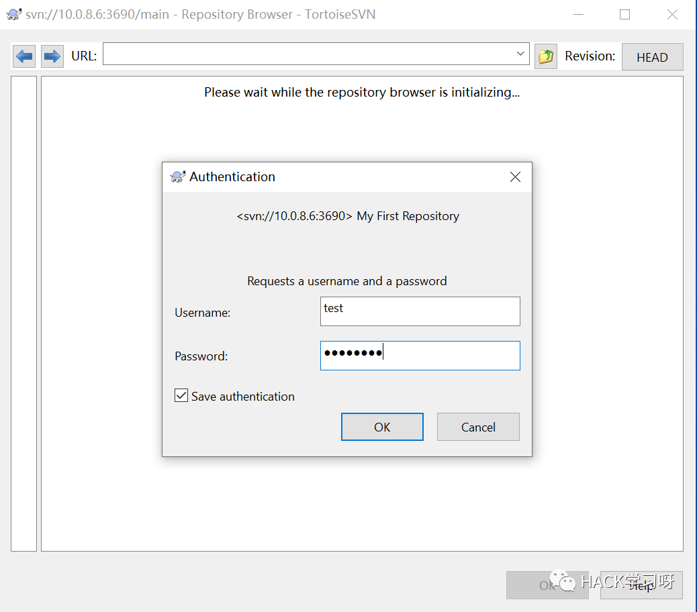This screenshot has width=697, height=612.
Task: Expand the URL dropdown arrow
Action: 520,54
